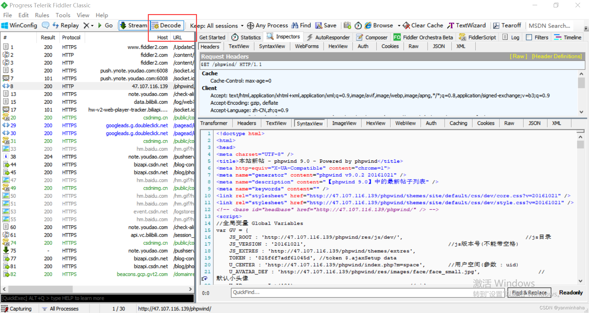Open the Filters tab
Viewport: 589px width, 313px height.
tap(537, 37)
